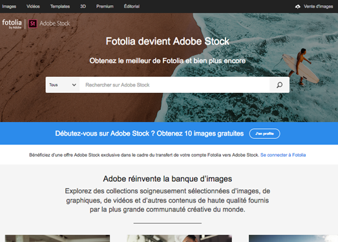Viewport: 338px width, 242px height.
Task: Open the first collection thumbnail at bottom left
Action: pyautogui.click(x=58, y=238)
